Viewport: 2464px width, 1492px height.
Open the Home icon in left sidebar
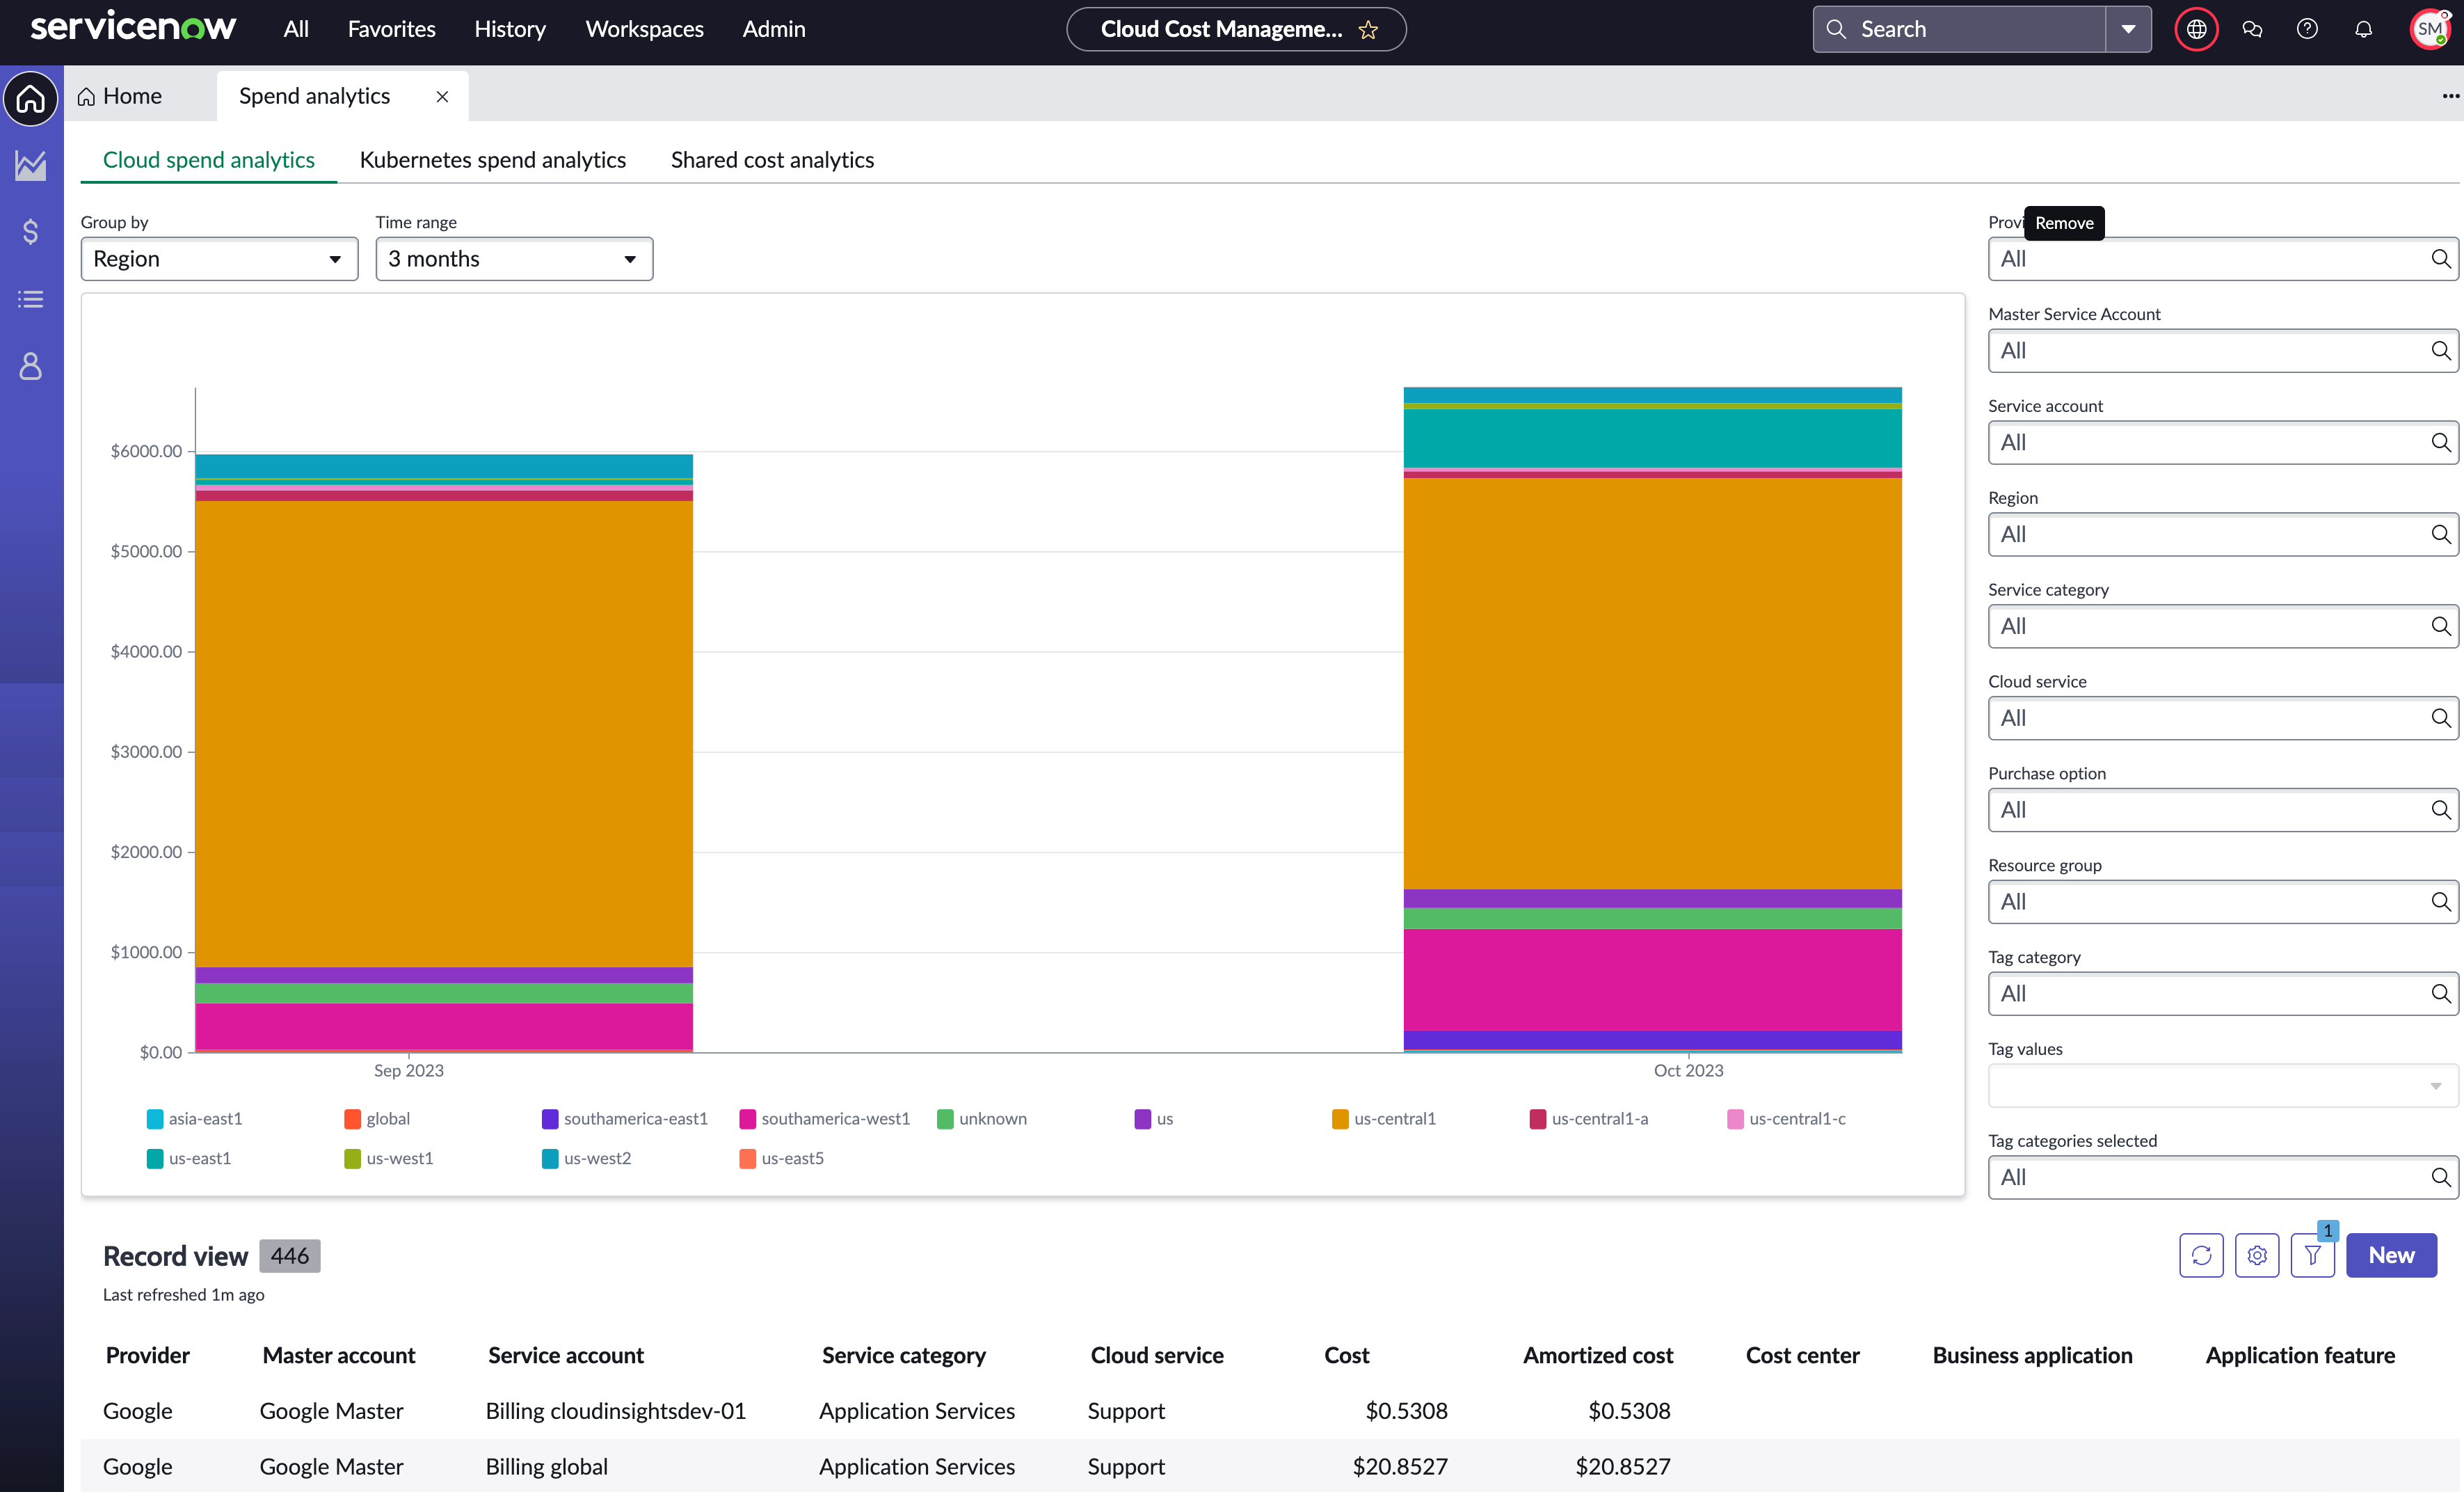click(x=31, y=98)
